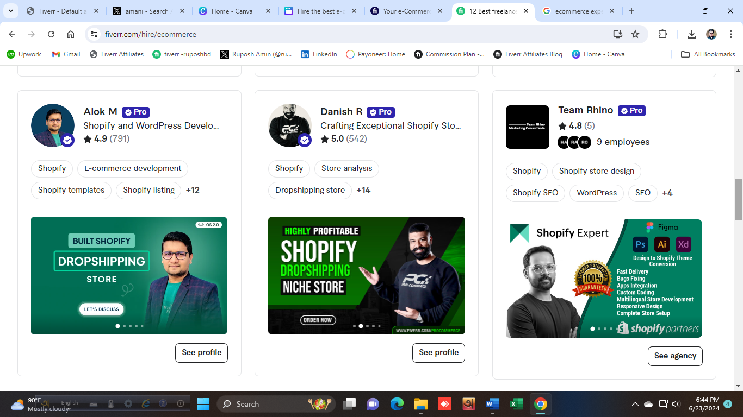Click See agency for Team Rhino
This screenshot has width=743, height=417.
(675, 356)
